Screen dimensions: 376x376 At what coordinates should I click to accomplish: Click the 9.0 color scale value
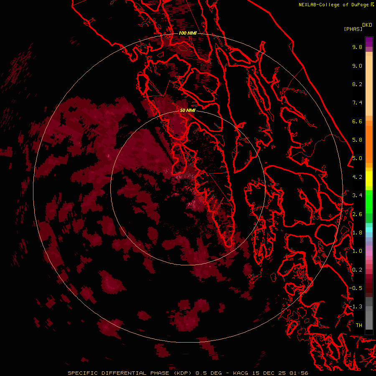[357, 66]
